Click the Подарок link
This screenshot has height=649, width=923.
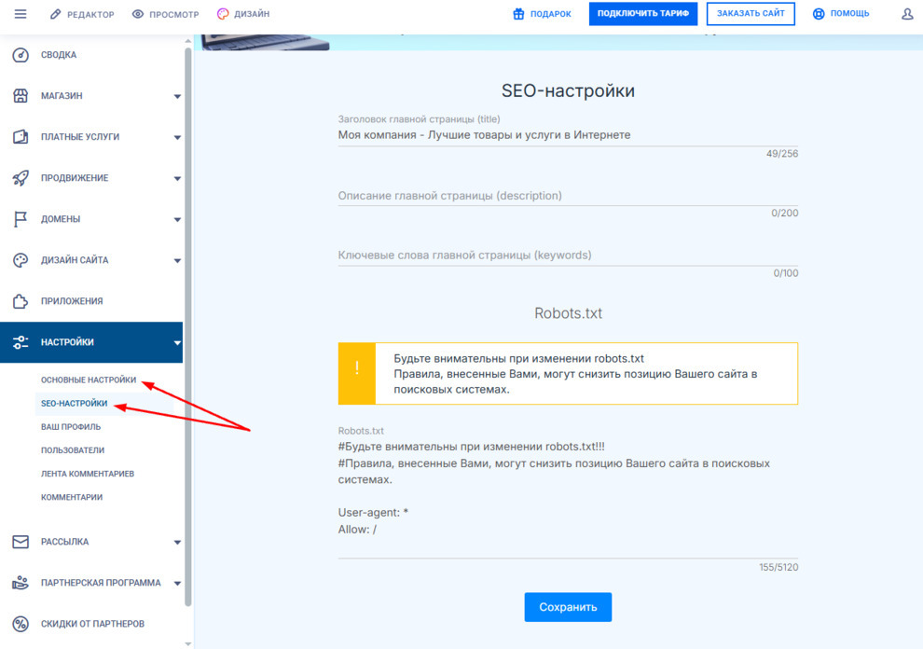(542, 14)
